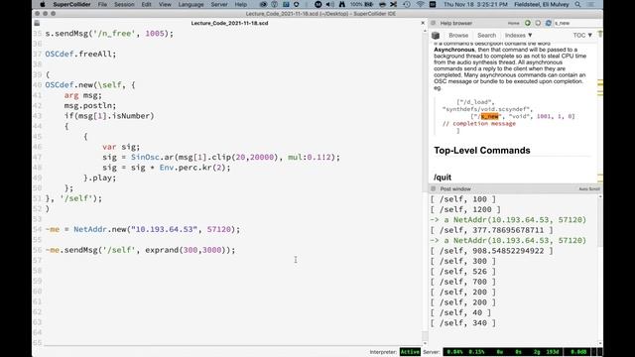Open the View menu
Screen dimensions: 635x357
tap(165, 4)
